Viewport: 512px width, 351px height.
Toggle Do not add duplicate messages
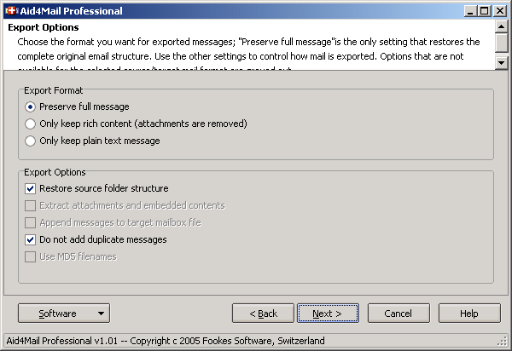[x=31, y=239]
